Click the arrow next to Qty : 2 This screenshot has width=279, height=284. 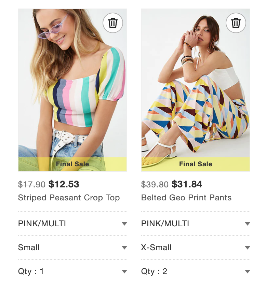(x=248, y=272)
